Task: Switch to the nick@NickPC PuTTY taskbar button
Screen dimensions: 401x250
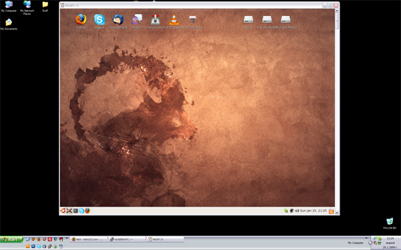Action: (x=126, y=239)
